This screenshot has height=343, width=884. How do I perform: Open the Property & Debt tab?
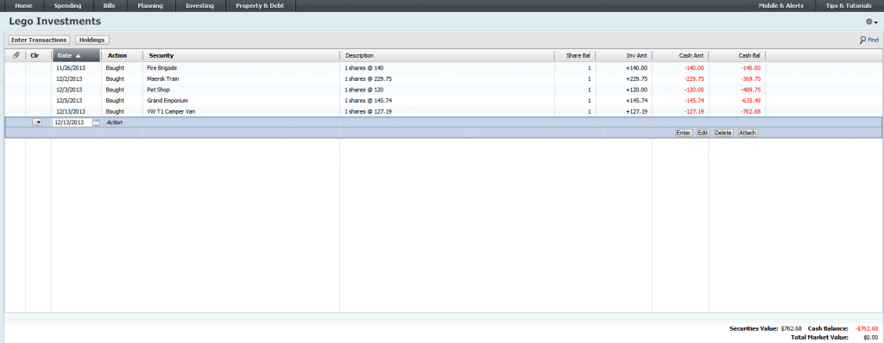point(260,6)
